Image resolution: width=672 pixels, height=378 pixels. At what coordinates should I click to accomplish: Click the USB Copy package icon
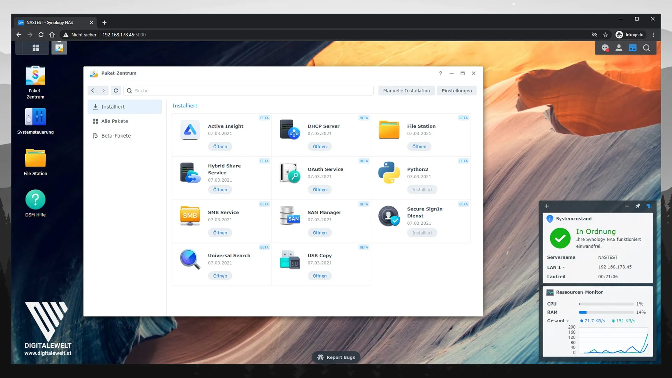pos(290,259)
